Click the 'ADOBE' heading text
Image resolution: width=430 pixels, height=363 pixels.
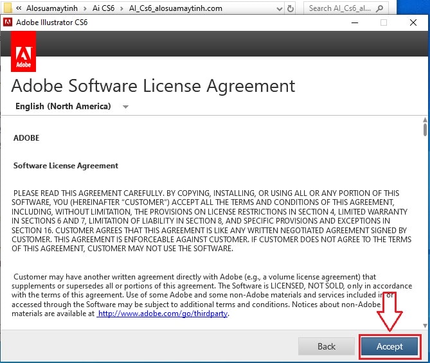26,138
